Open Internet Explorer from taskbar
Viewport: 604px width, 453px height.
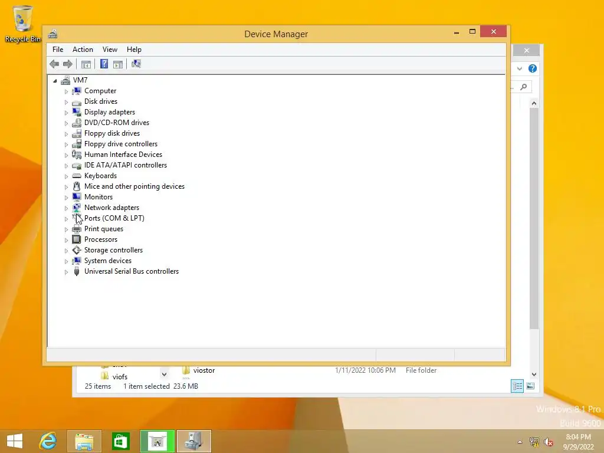(48, 441)
